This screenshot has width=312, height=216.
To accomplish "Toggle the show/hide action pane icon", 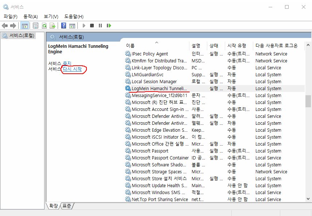I will point(72,26).
